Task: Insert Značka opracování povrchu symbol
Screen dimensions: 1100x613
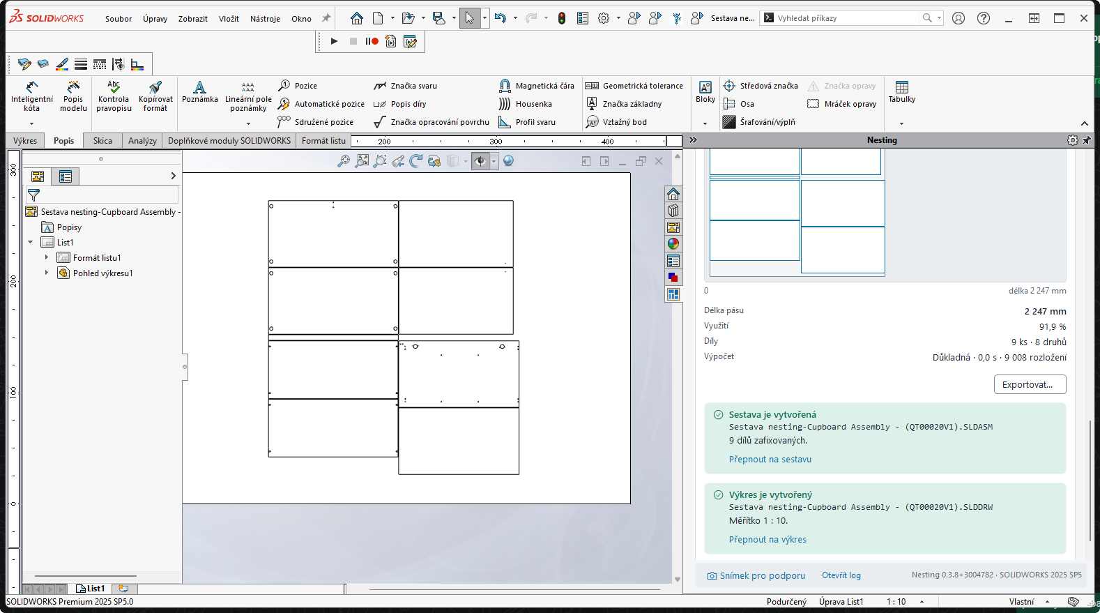Action: (x=431, y=122)
